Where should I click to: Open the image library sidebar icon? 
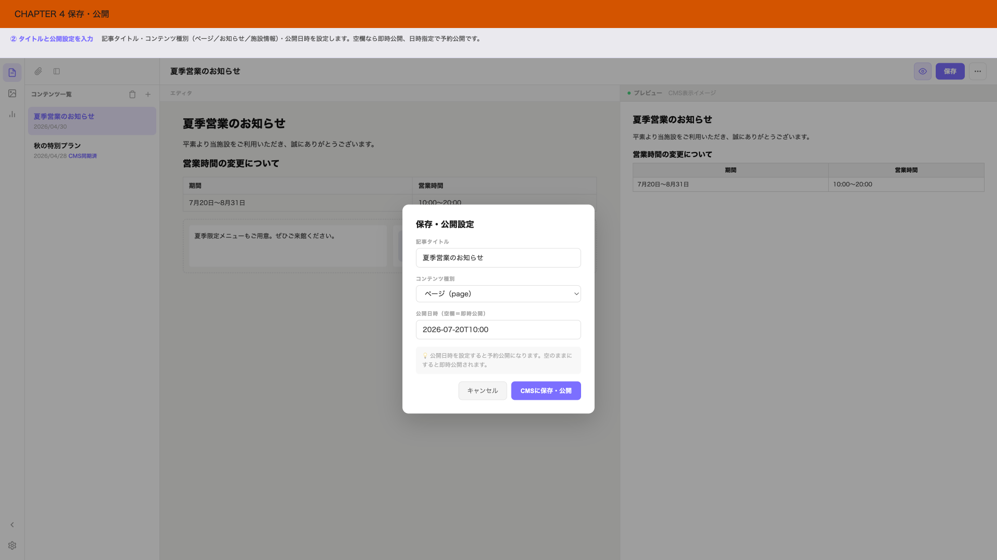(x=12, y=93)
